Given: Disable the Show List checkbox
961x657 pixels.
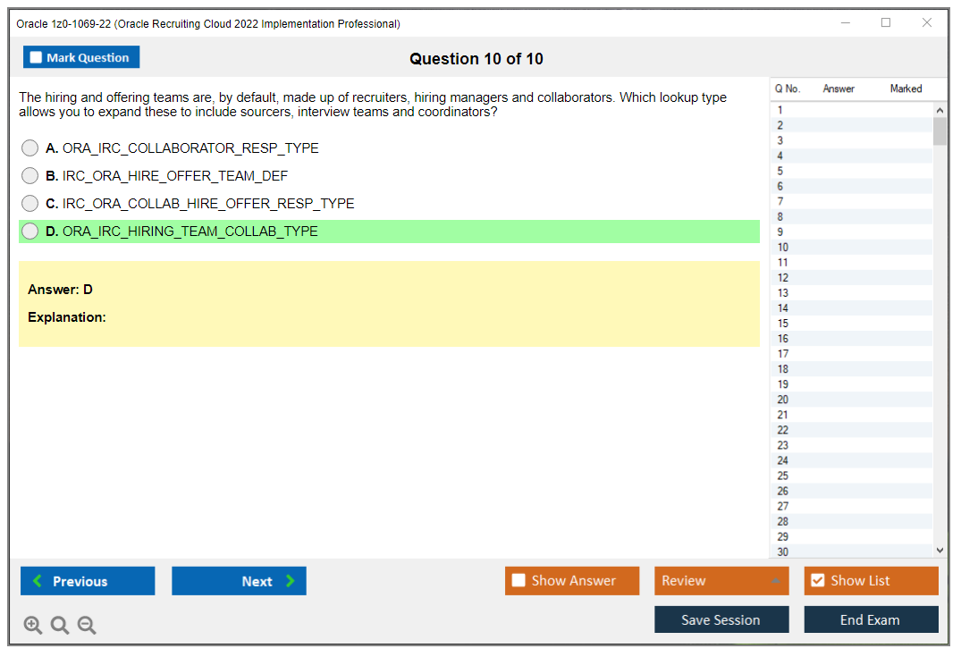Looking at the screenshot, I should (817, 580).
